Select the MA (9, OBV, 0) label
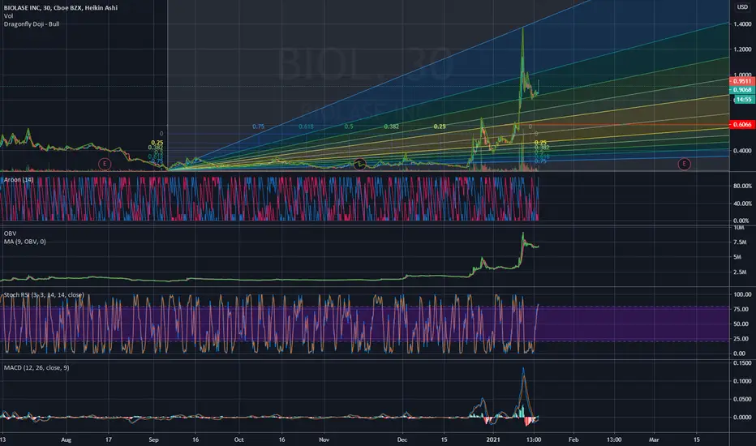 click(x=25, y=242)
